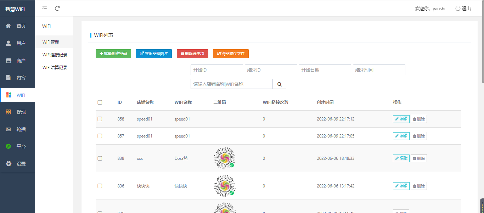Click 编辑 for row 836
Image resolution: width=484 pixels, height=213 pixels.
[401, 186]
